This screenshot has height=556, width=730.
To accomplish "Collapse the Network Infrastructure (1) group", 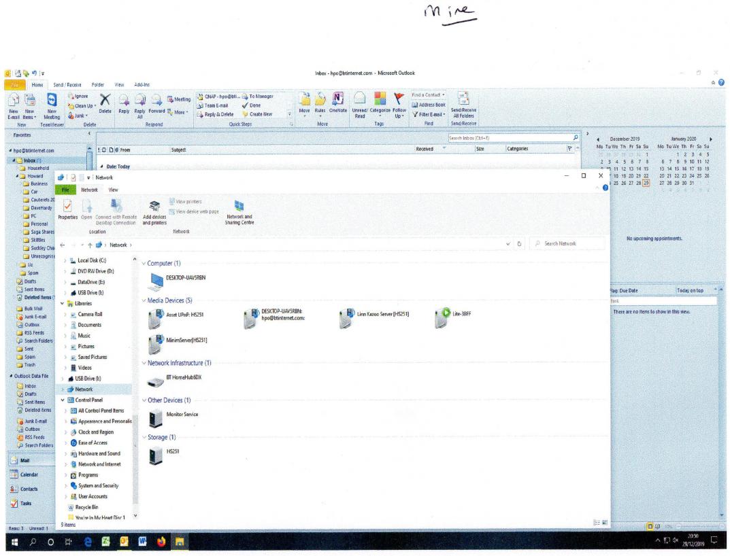I will (x=144, y=363).
